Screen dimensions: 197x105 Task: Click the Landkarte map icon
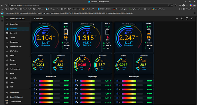click(7, 78)
